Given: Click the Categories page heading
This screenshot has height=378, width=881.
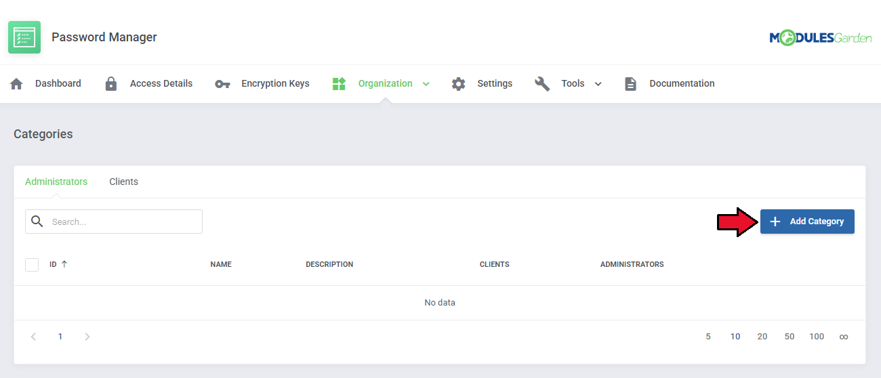Looking at the screenshot, I should [x=43, y=134].
